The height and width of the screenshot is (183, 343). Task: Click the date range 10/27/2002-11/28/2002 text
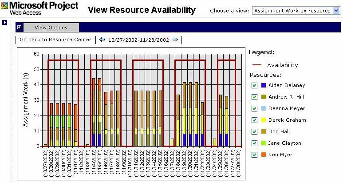[138, 40]
